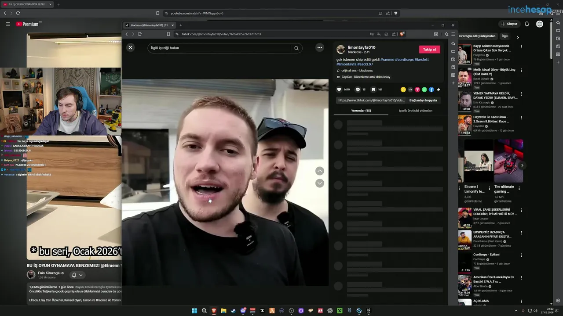Select the Kirazoglu adlı yükleyiciden chip
This screenshot has width=563, height=316.
[x=477, y=36]
